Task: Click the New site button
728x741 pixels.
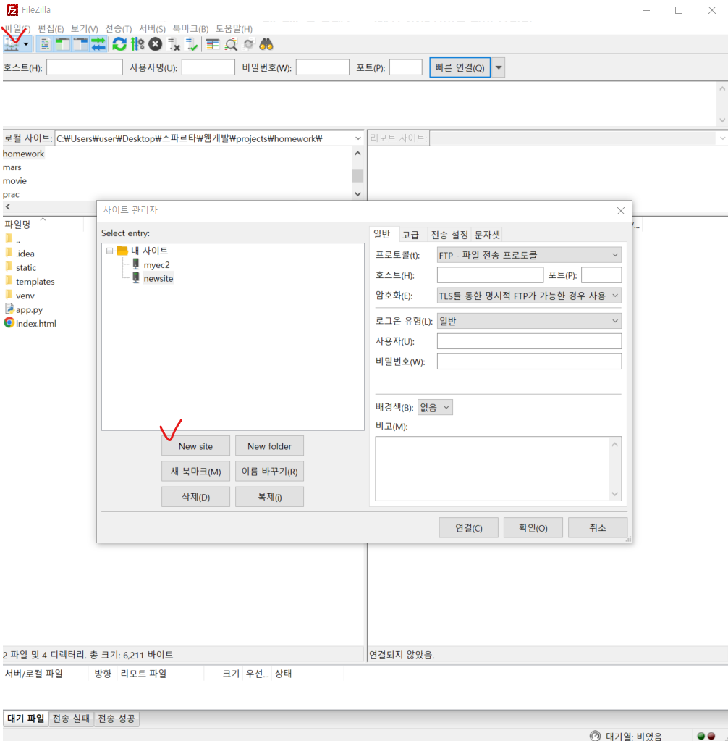Action: 195,446
